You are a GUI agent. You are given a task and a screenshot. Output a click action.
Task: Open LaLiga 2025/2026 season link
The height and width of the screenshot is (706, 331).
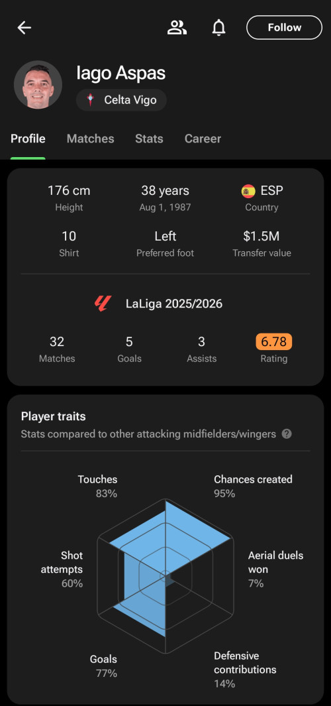[x=174, y=304]
